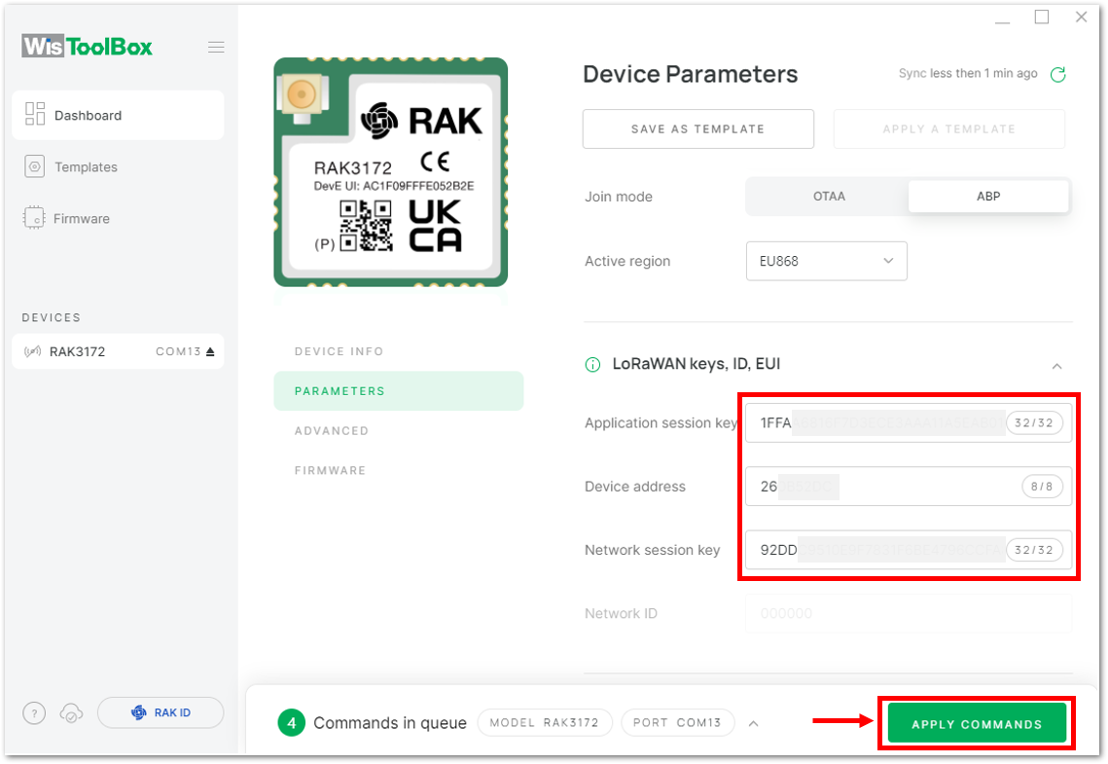Click the RAK3172 device signal icon
Image resolution: width=1108 pixels, height=764 pixels.
pos(32,351)
